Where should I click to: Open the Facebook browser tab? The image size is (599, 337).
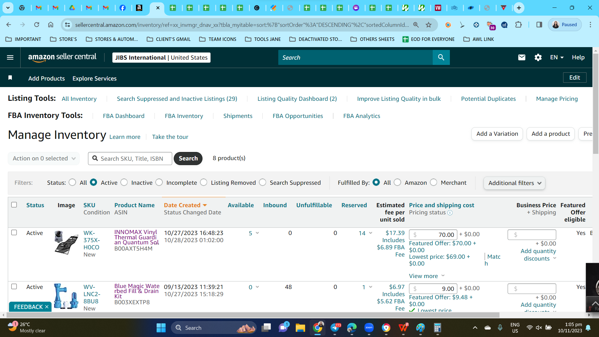(x=123, y=8)
